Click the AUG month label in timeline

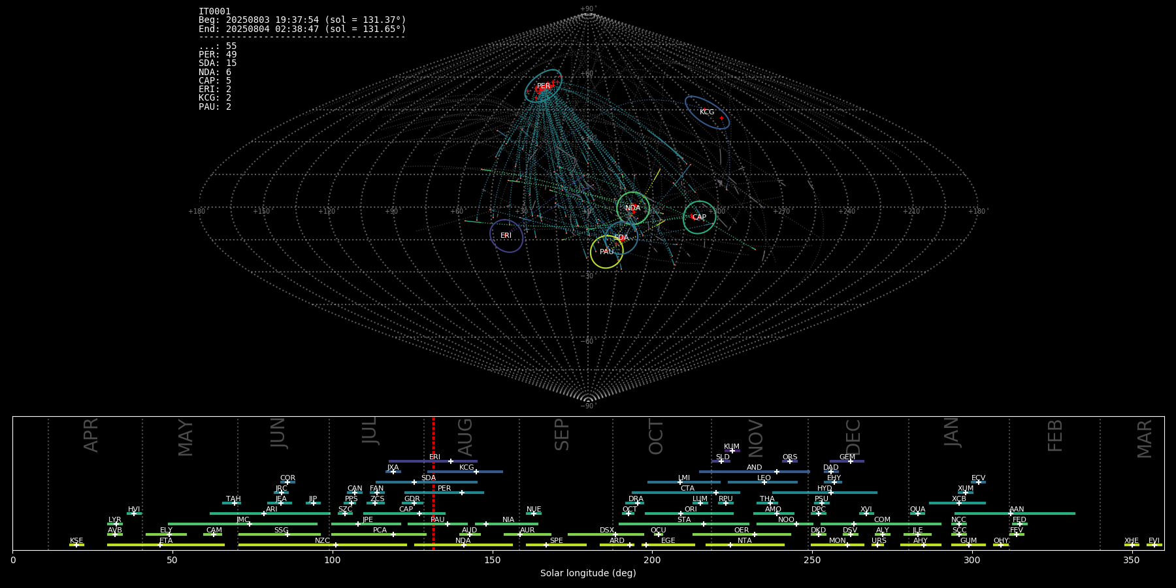point(465,437)
